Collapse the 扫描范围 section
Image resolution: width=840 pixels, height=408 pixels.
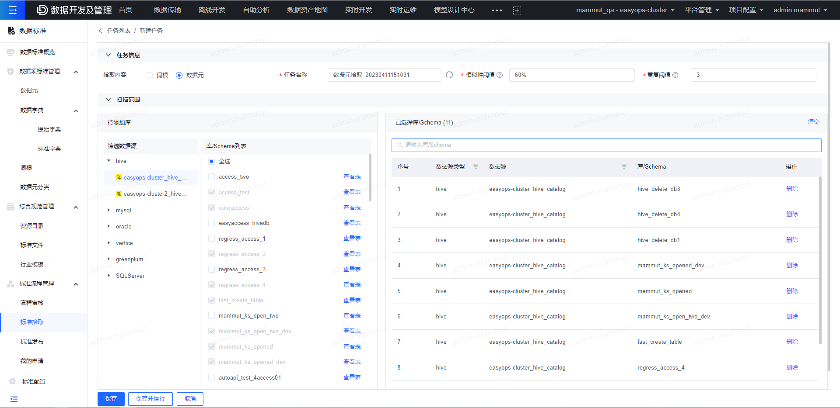pyautogui.click(x=108, y=100)
